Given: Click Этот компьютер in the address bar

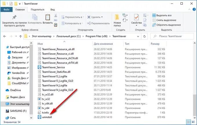Looking at the screenshot, I should point(42,36).
